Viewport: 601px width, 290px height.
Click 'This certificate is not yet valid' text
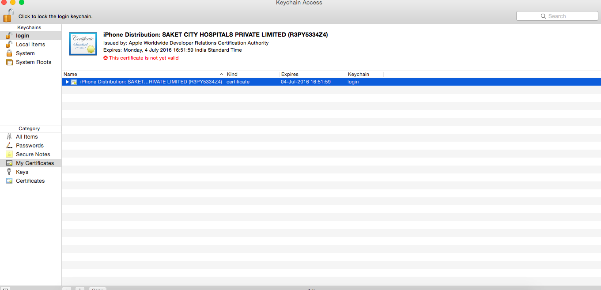pos(144,58)
